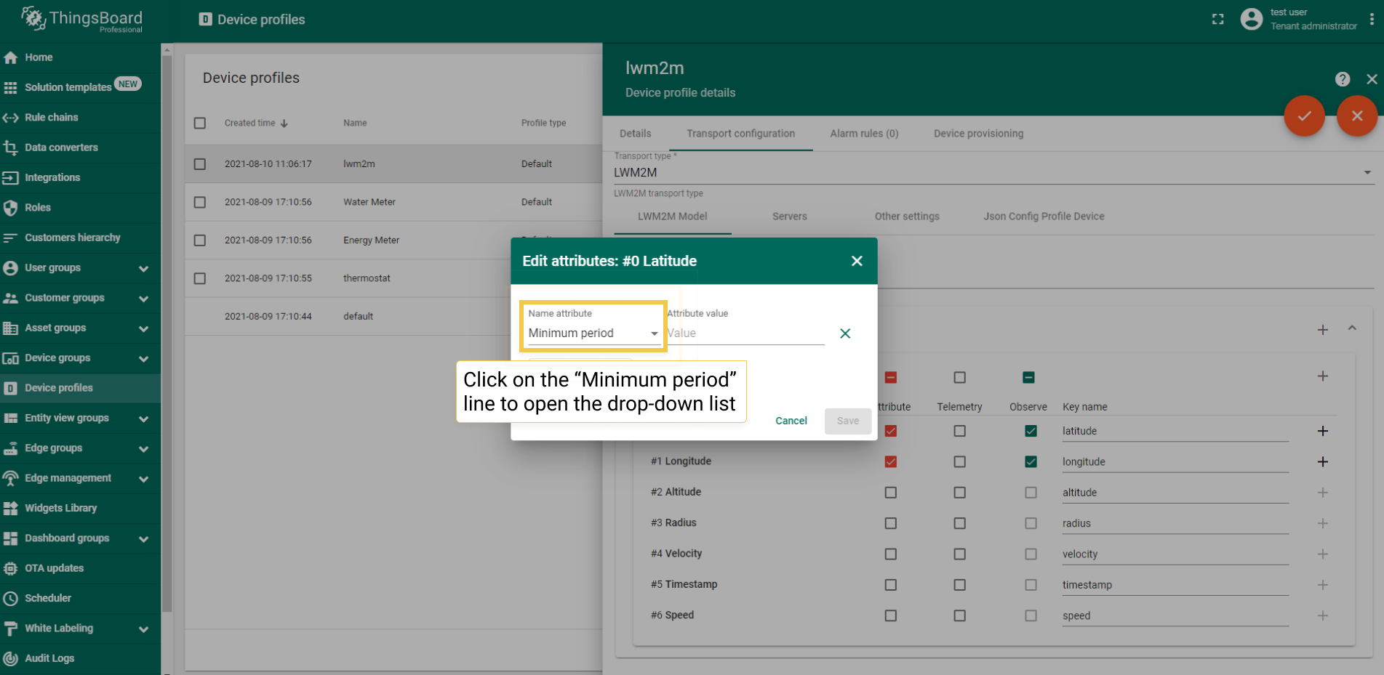Screen dimensions: 1384x675
Task: Check the Water Meter row checkbox
Action: [x=200, y=202]
